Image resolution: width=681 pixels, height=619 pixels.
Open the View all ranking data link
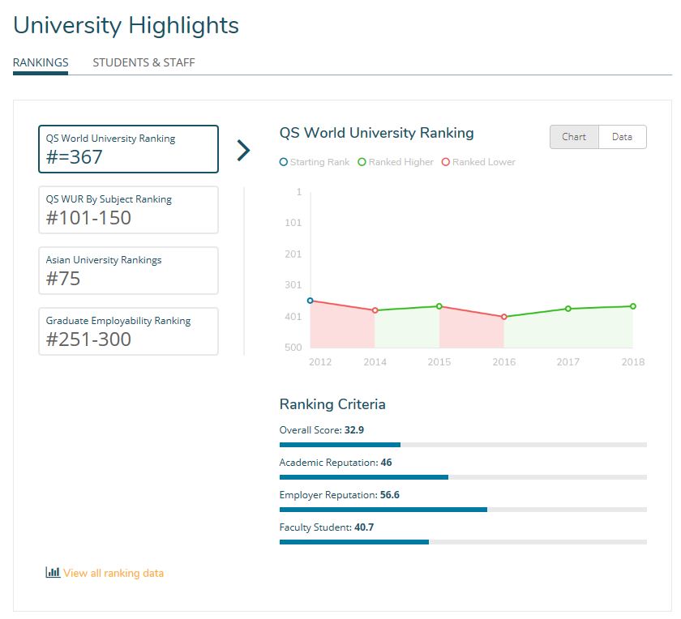pos(113,573)
